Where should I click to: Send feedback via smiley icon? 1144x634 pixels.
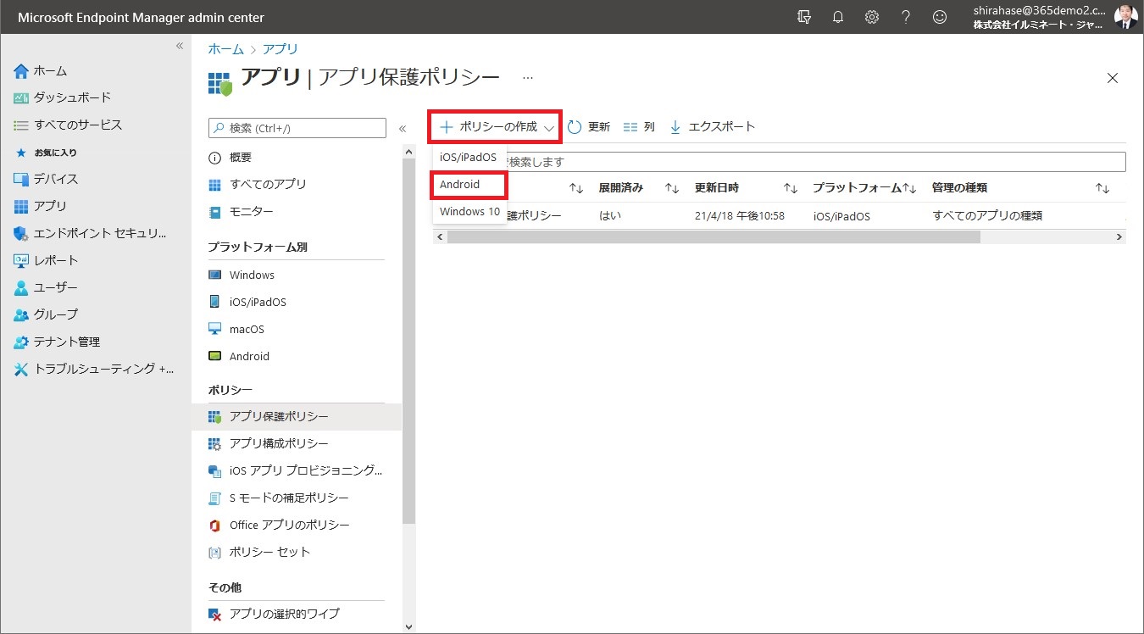coord(939,17)
